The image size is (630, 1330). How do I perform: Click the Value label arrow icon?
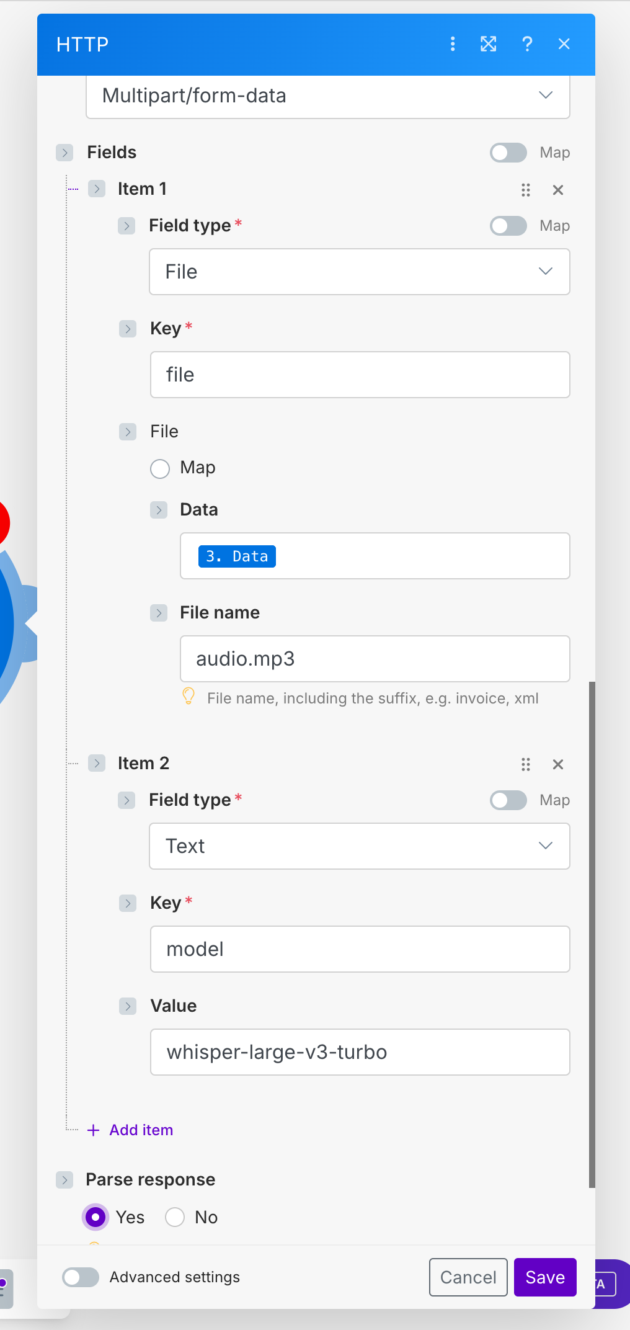(x=128, y=1006)
